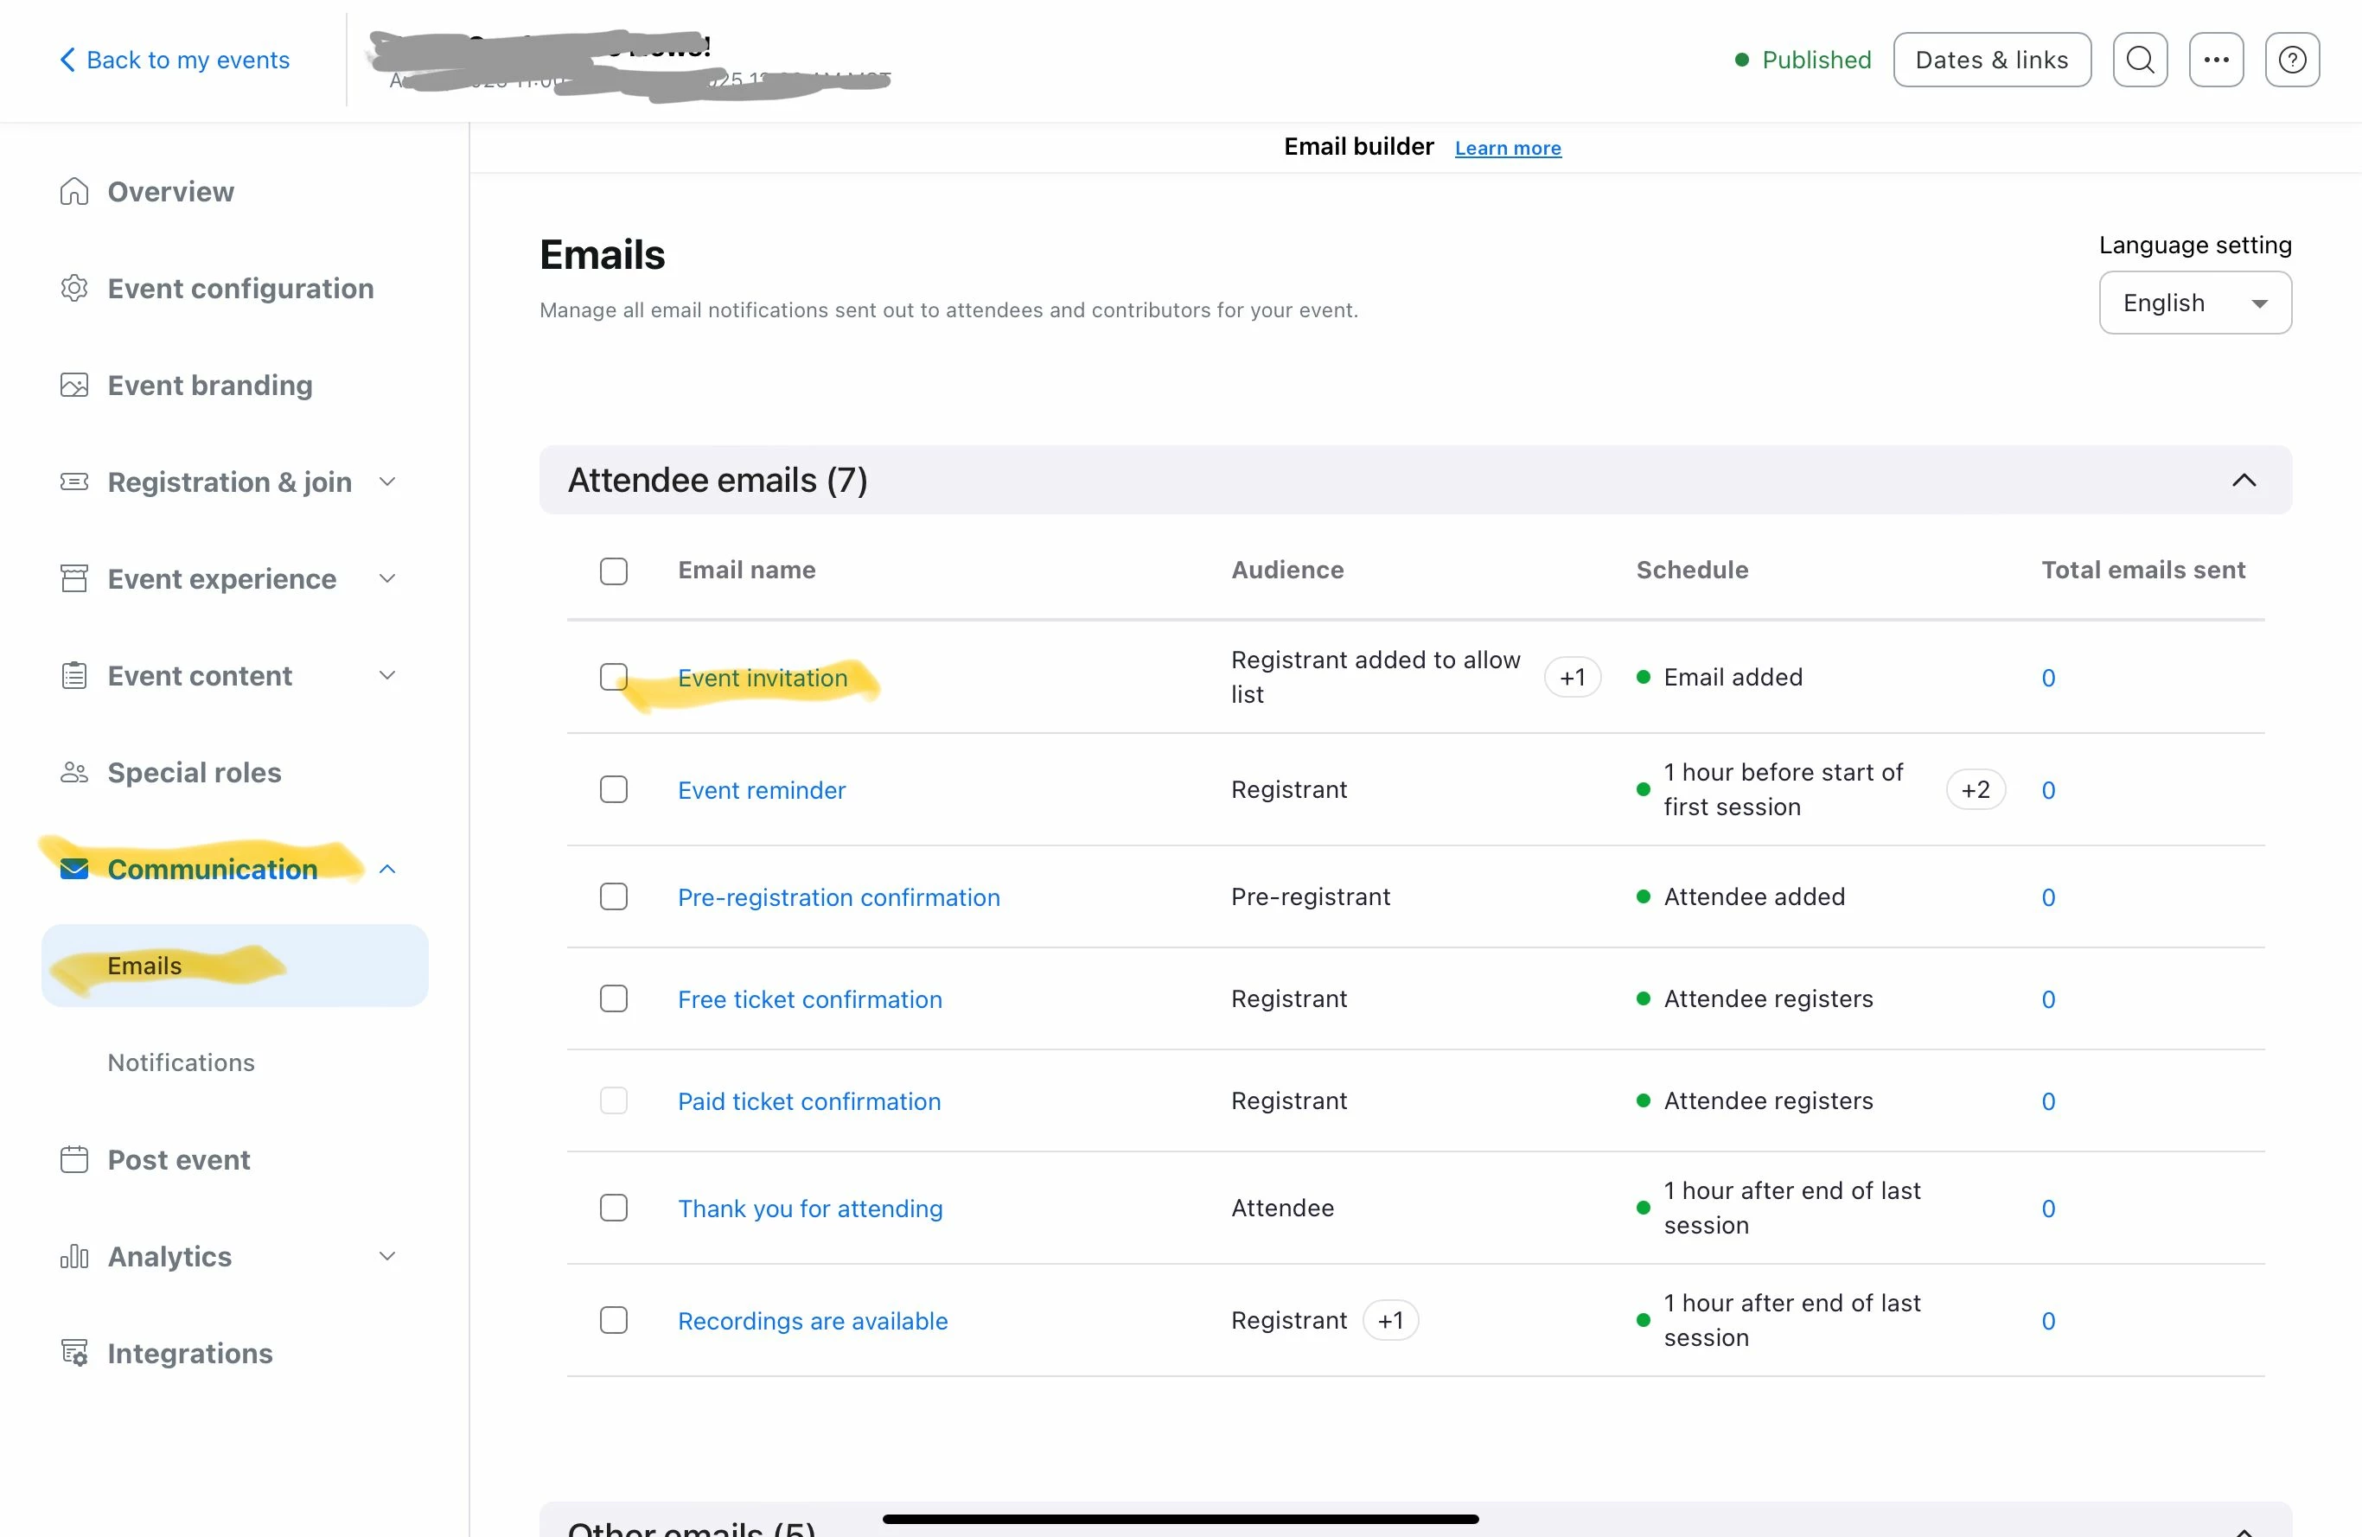
Task: Open Recordings are available email link
Action: (812, 1321)
